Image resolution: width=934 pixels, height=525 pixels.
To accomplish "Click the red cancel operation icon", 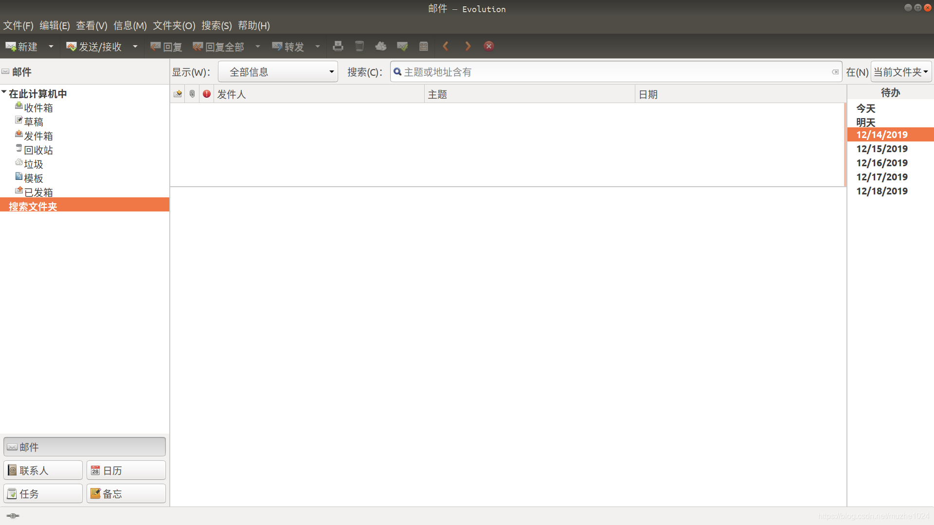I will pyautogui.click(x=489, y=46).
